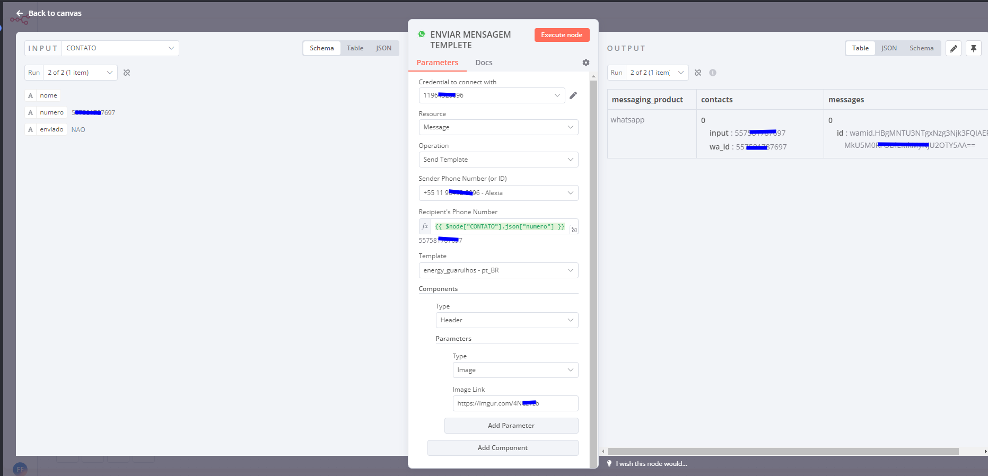This screenshot has width=988, height=476.
Task: Click type icon beside enviado field
Action: (30, 129)
